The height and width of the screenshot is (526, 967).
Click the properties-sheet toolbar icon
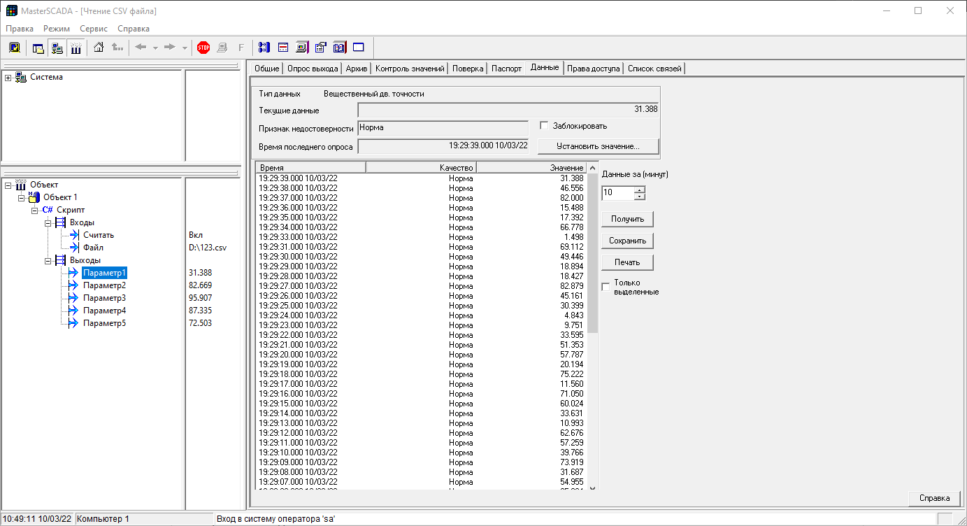click(x=321, y=48)
